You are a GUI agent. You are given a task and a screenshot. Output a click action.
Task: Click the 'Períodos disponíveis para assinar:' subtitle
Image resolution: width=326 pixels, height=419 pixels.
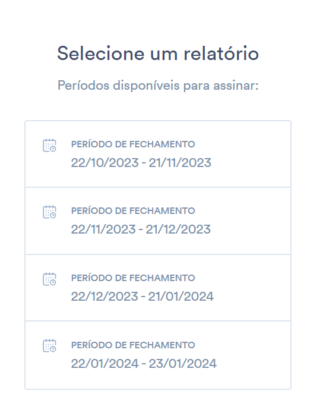(158, 86)
